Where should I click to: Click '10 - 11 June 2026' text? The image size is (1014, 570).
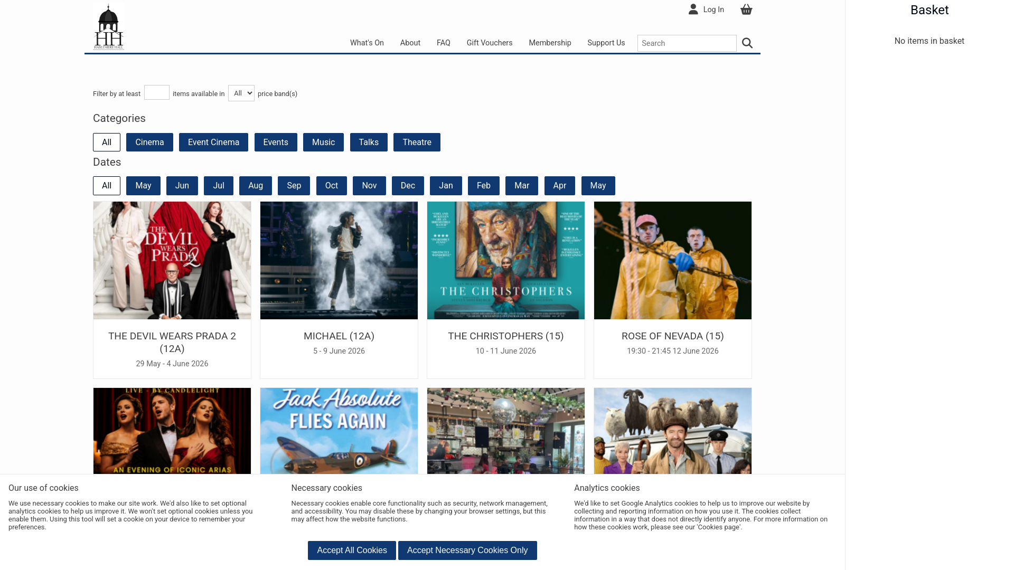point(506,351)
